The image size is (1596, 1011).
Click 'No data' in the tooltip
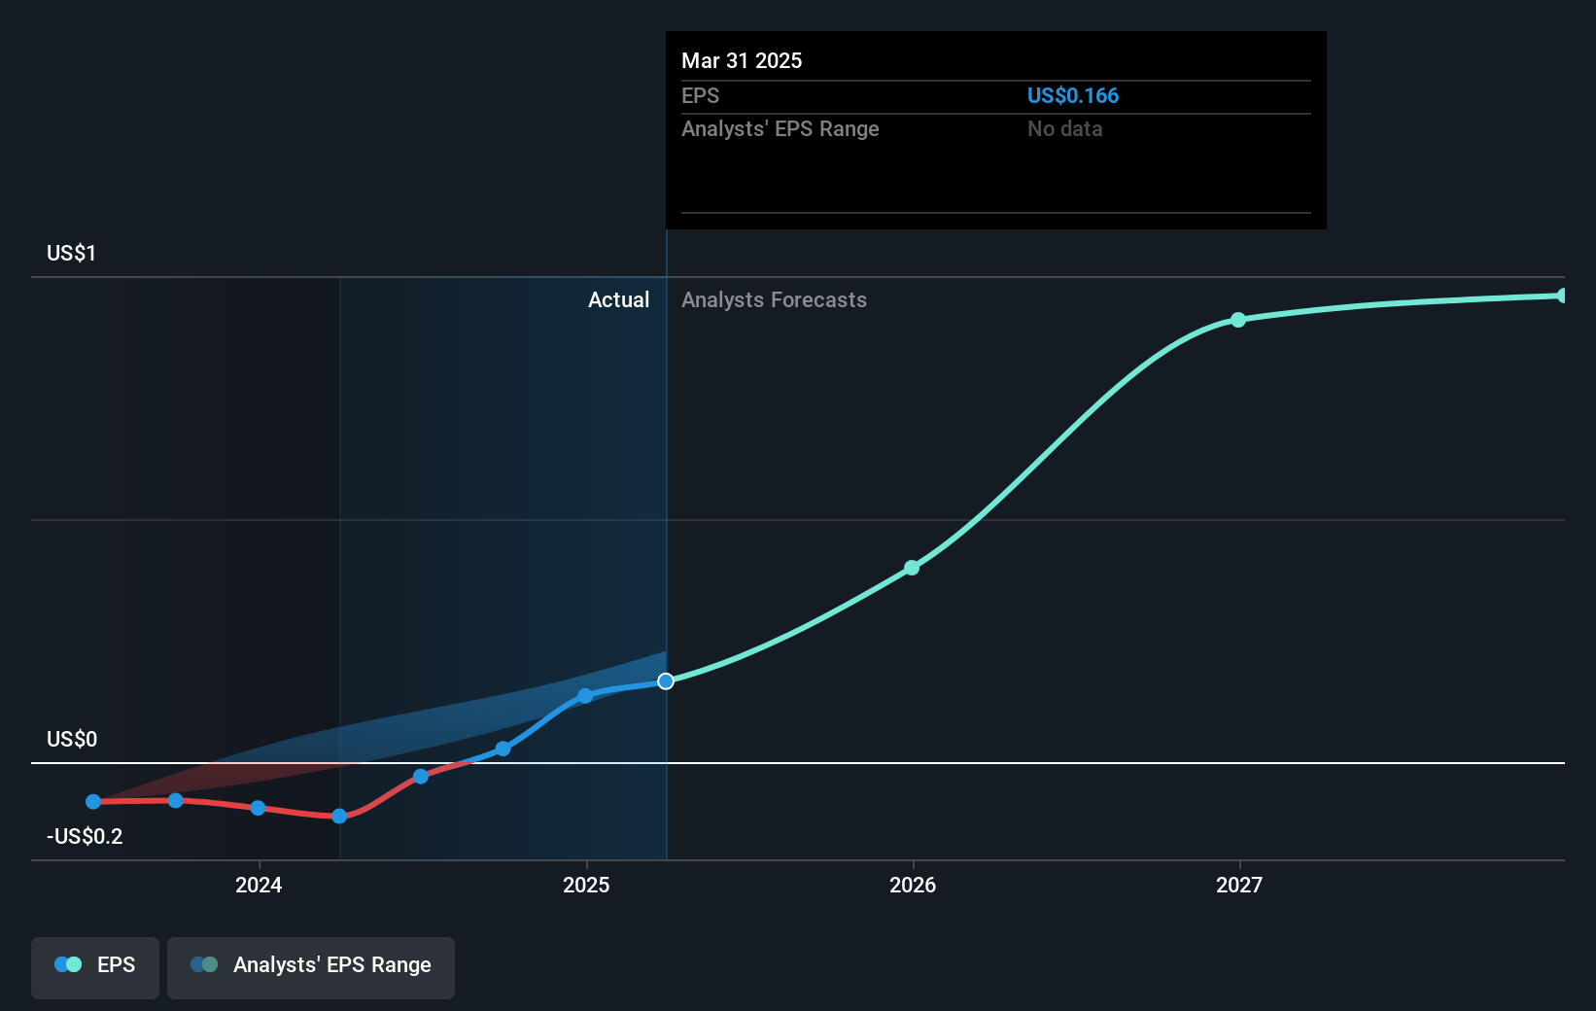pos(1065,128)
